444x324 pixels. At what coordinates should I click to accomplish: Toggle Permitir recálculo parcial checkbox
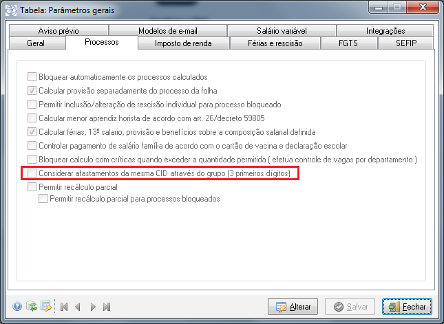pyautogui.click(x=32, y=187)
